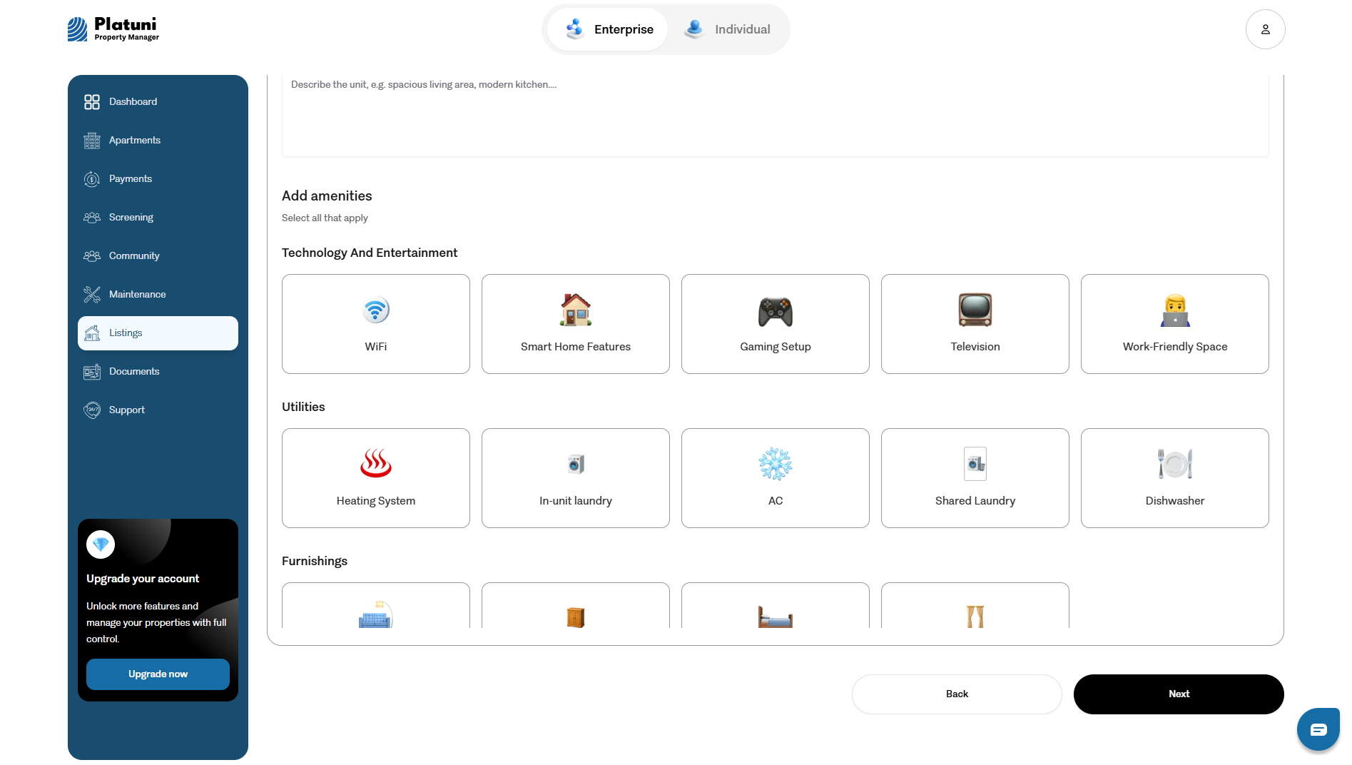
Task: Open the user profile icon
Action: pos(1266,29)
